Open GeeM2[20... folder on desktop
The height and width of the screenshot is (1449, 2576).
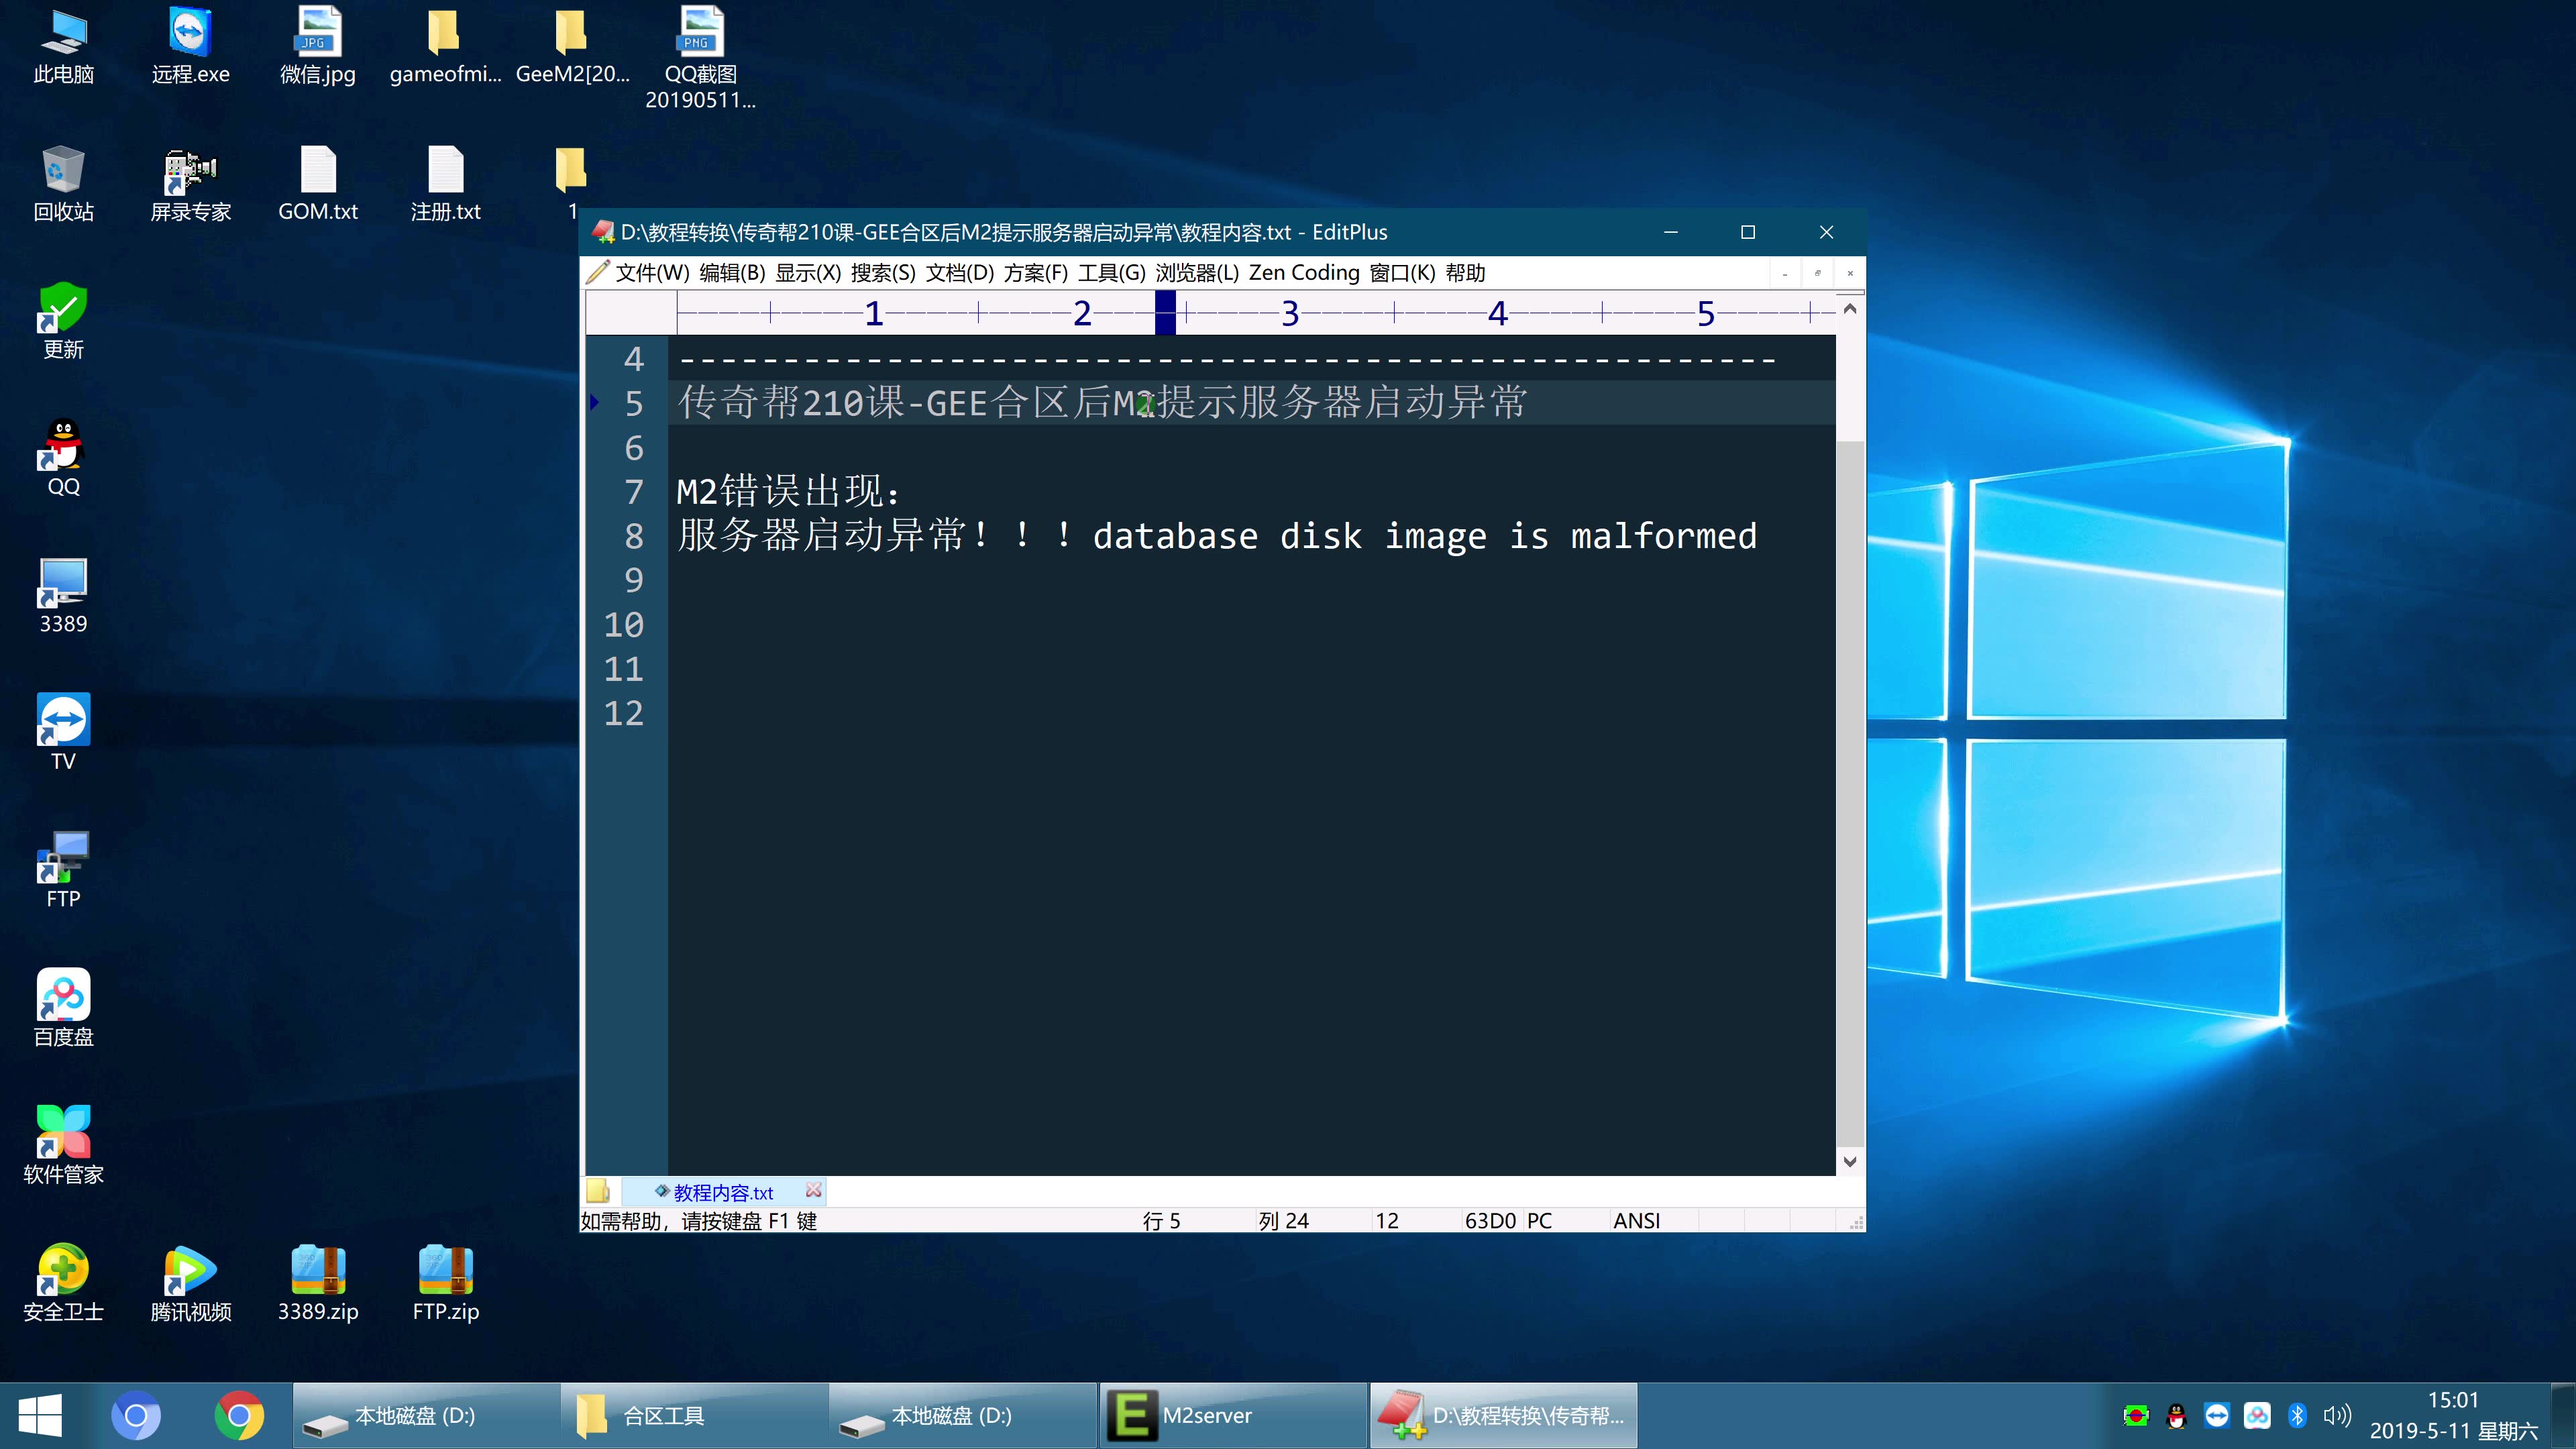(572, 46)
